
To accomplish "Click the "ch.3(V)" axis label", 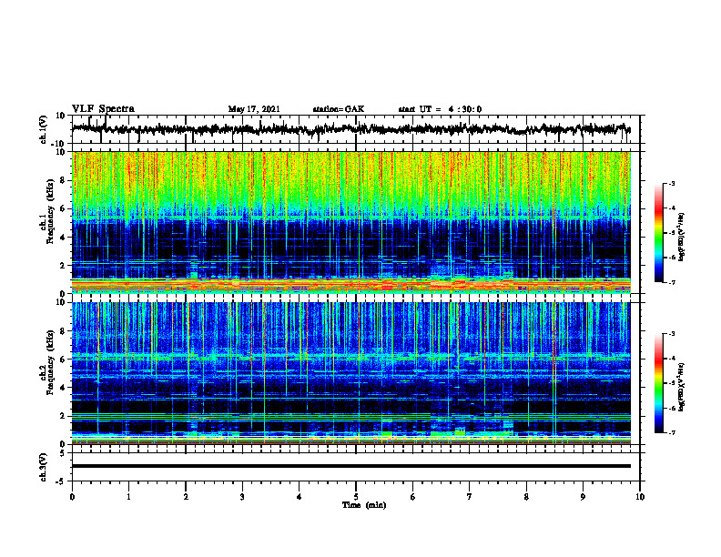I will tap(43, 467).
